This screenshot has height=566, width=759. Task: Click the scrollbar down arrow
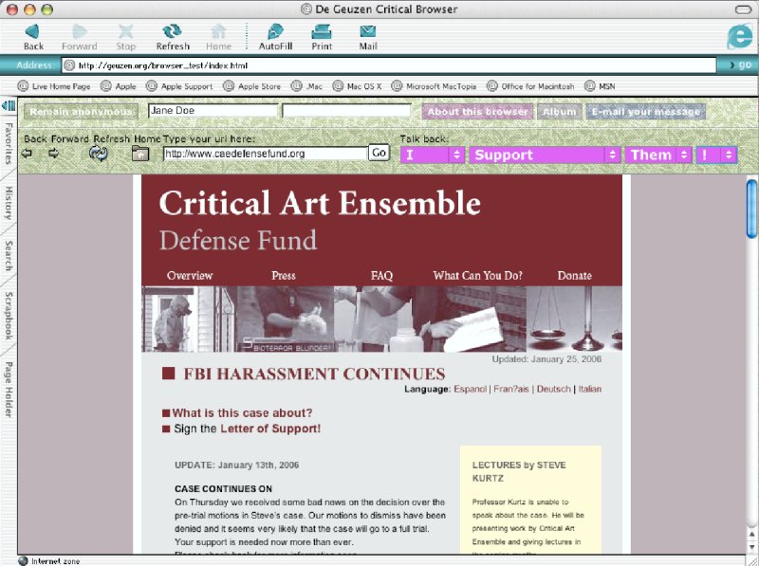[751, 547]
